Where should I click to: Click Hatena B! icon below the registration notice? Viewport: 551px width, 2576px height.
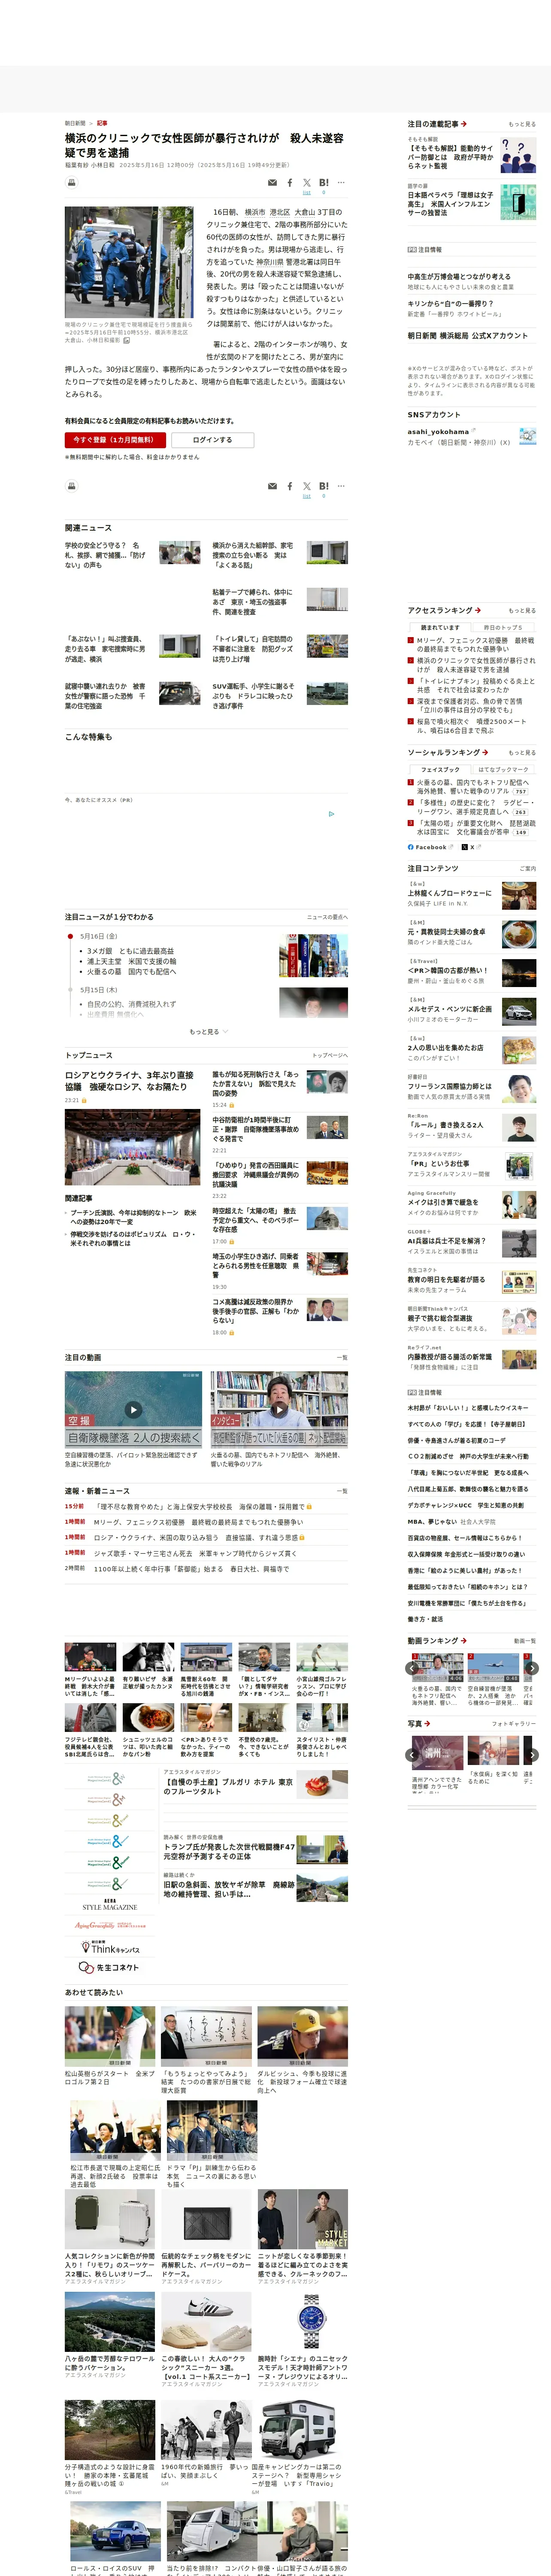coord(324,486)
